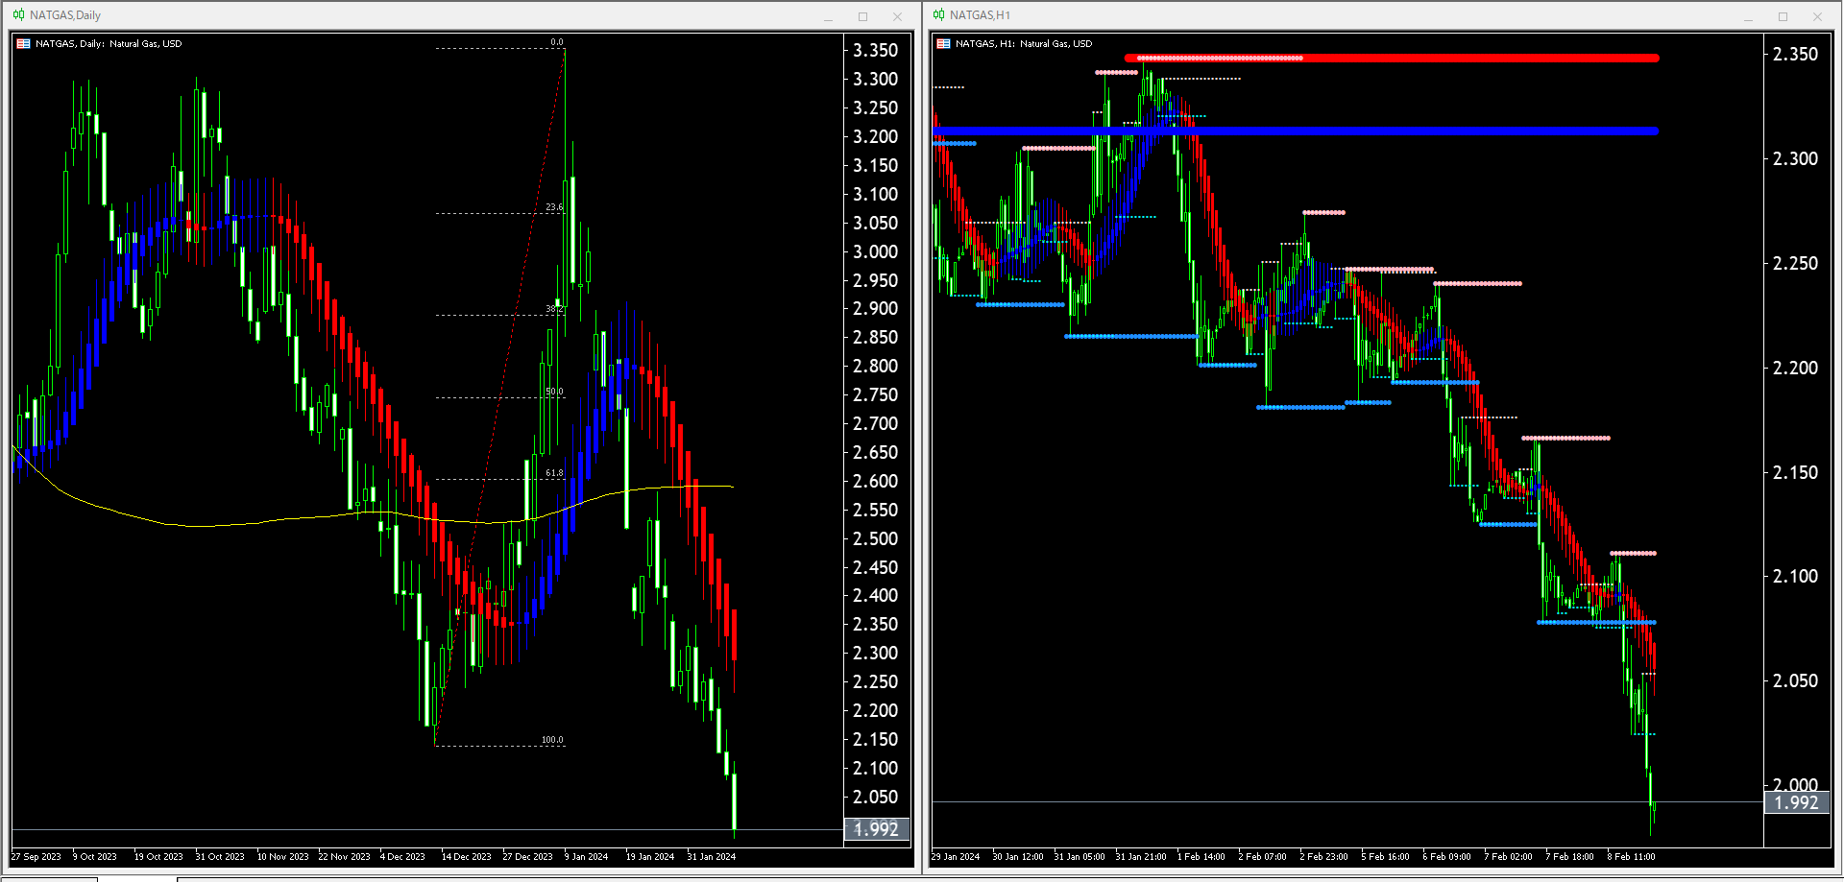Click the Fibonacci 38.2 level label
The width and height of the screenshot is (1844, 882).
coord(554,309)
